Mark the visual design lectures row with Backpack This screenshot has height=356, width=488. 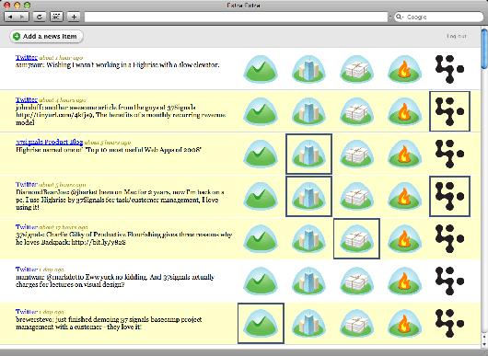[x=356, y=281]
